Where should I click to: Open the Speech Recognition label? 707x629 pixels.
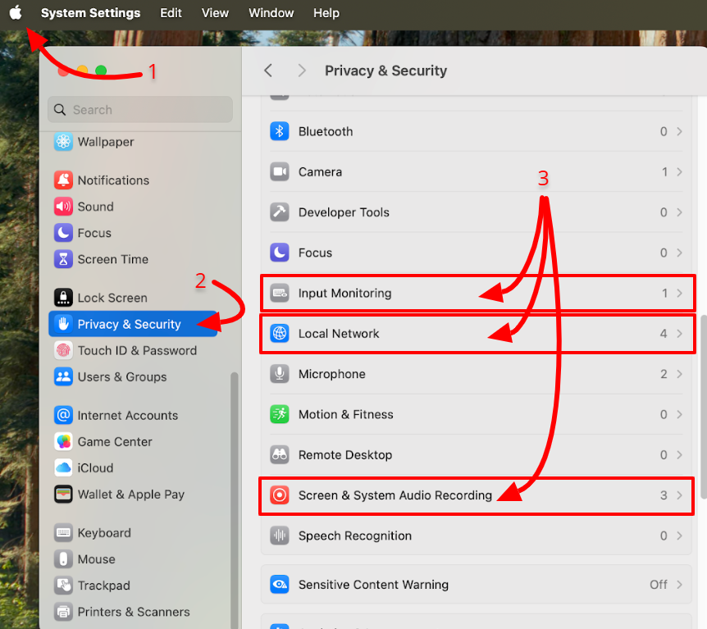[x=355, y=536]
